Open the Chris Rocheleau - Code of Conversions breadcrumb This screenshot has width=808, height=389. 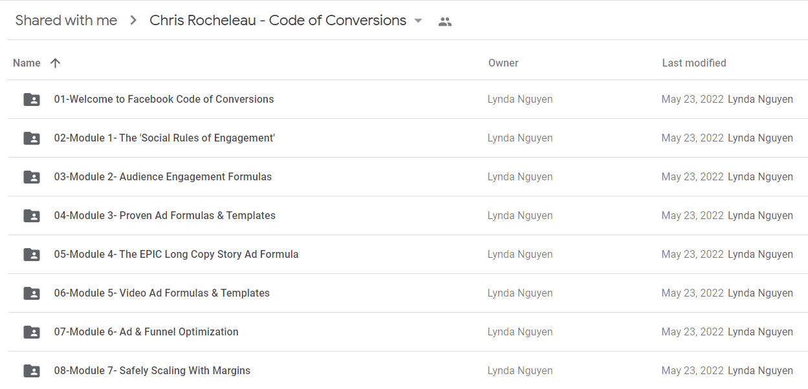tap(278, 21)
